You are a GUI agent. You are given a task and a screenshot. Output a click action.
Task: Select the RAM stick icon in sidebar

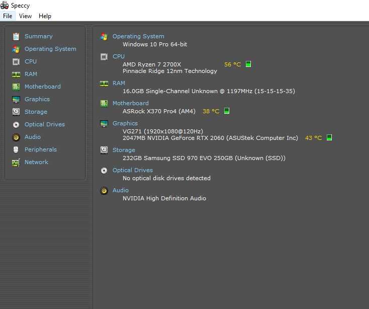(x=16, y=74)
